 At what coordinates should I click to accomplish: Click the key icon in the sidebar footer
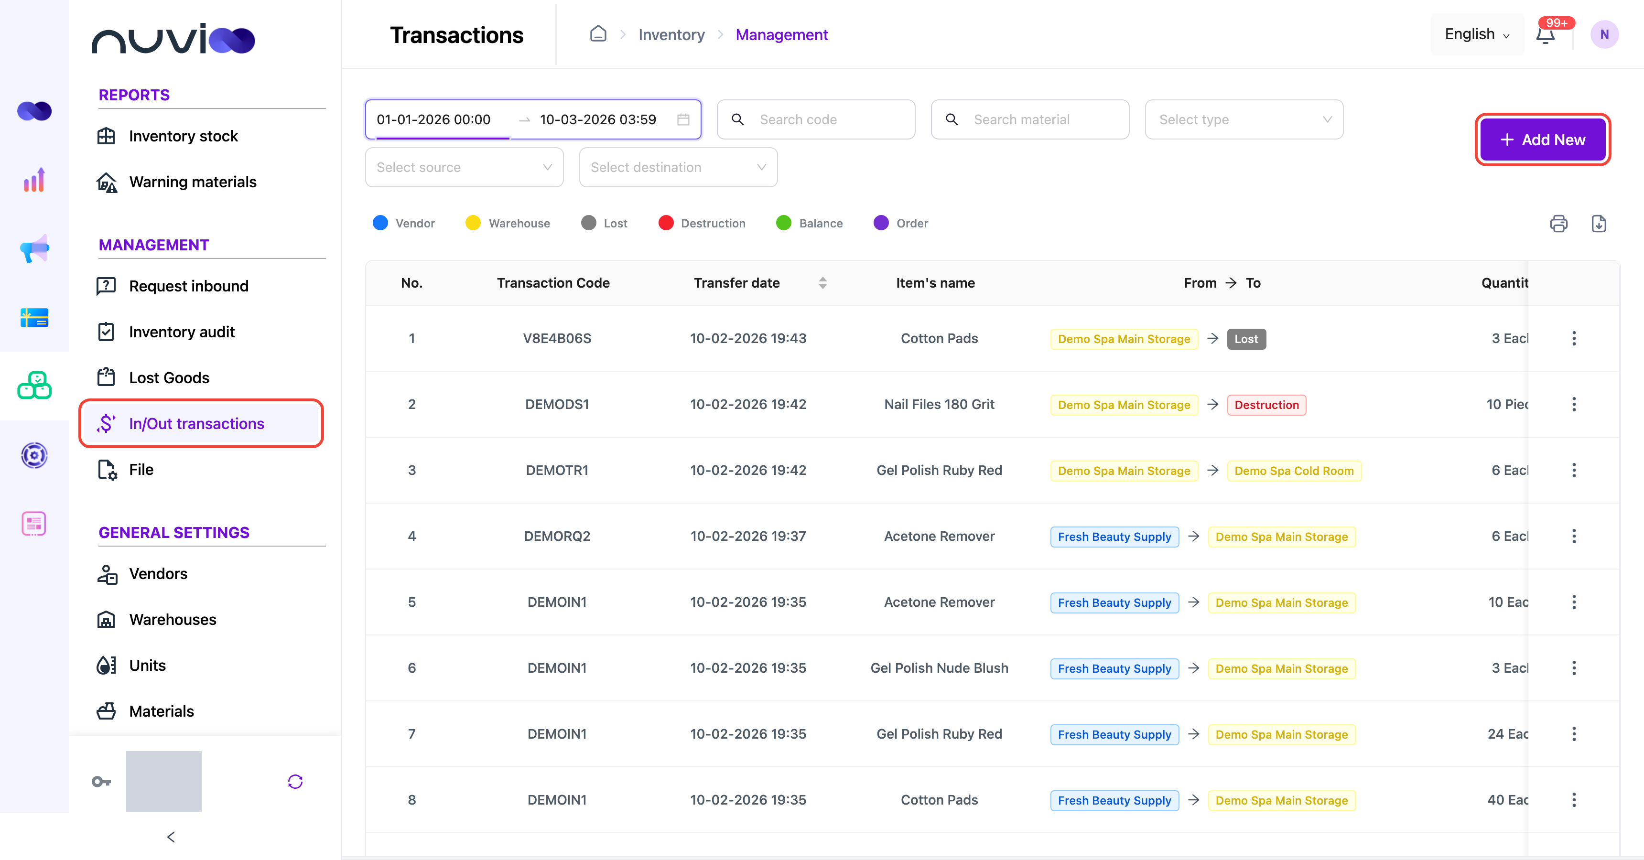coord(101,782)
